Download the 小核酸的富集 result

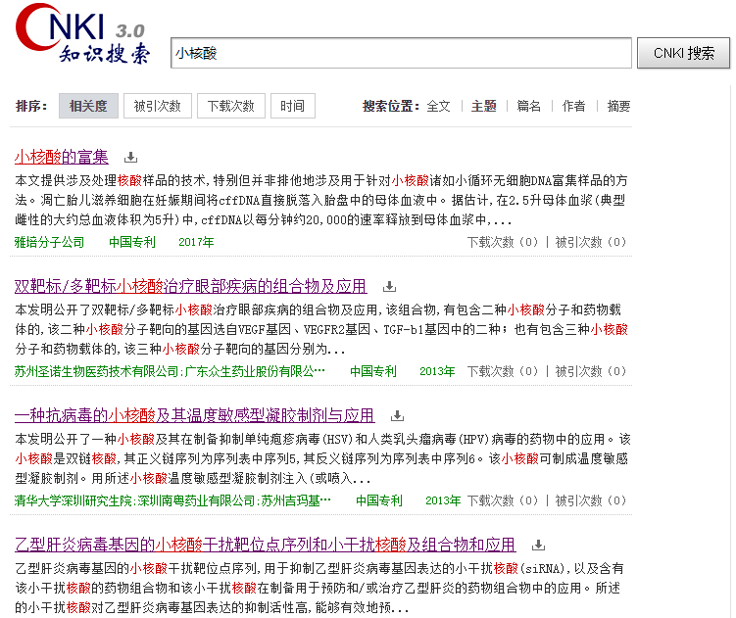[x=130, y=158]
